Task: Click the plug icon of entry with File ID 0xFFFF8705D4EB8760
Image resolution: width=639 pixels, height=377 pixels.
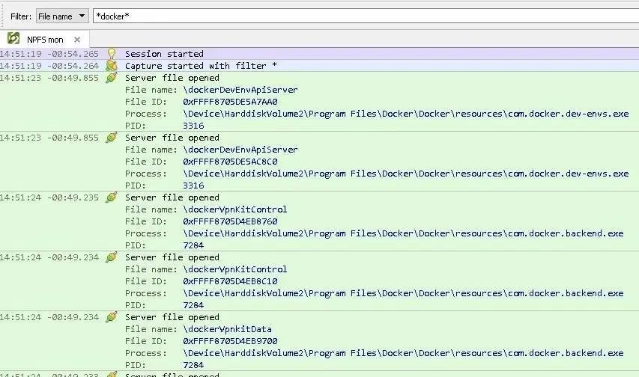Action: tap(112, 197)
